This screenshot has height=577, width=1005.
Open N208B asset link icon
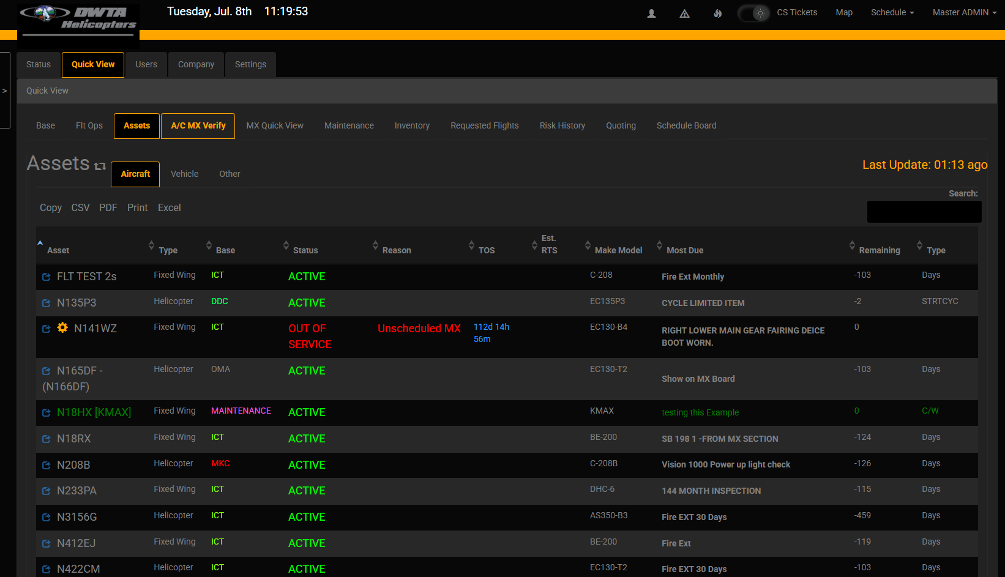tap(46, 466)
